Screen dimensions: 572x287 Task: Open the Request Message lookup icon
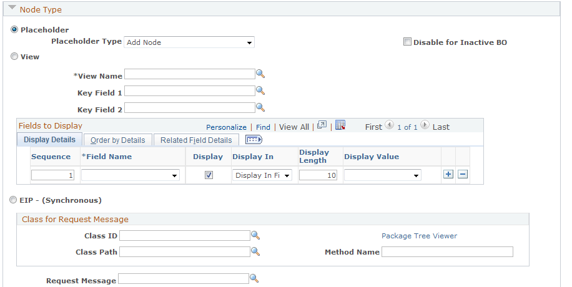coord(254,278)
